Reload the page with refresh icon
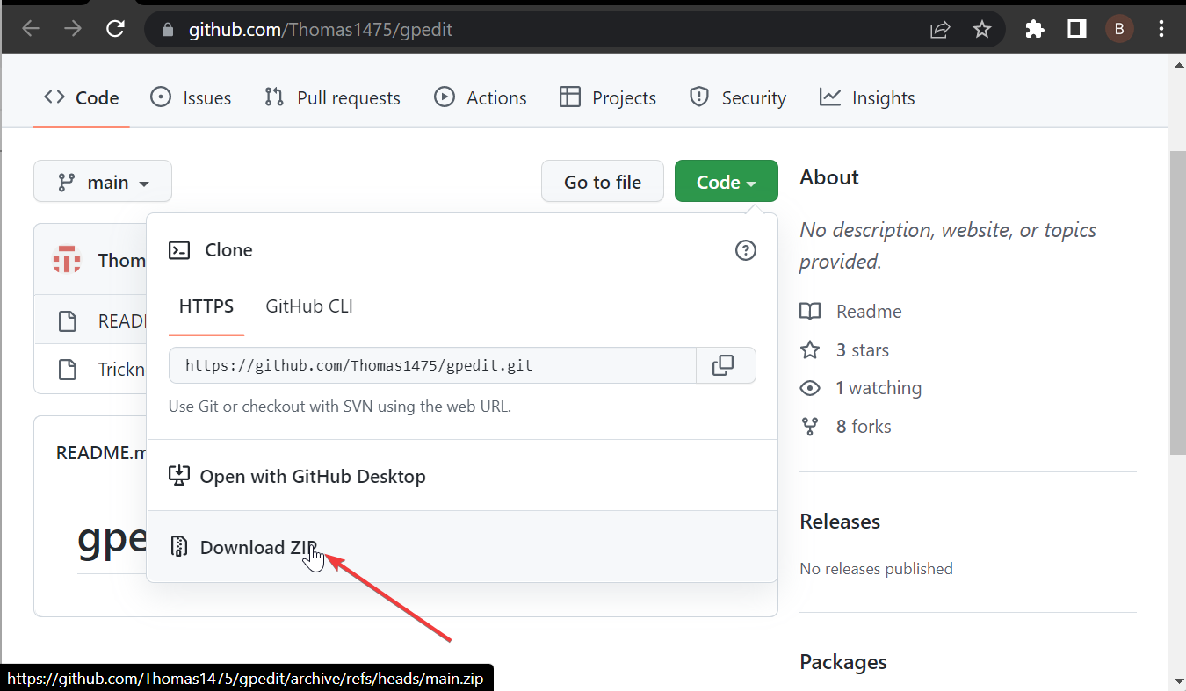1186x691 pixels. (x=115, y=29)
